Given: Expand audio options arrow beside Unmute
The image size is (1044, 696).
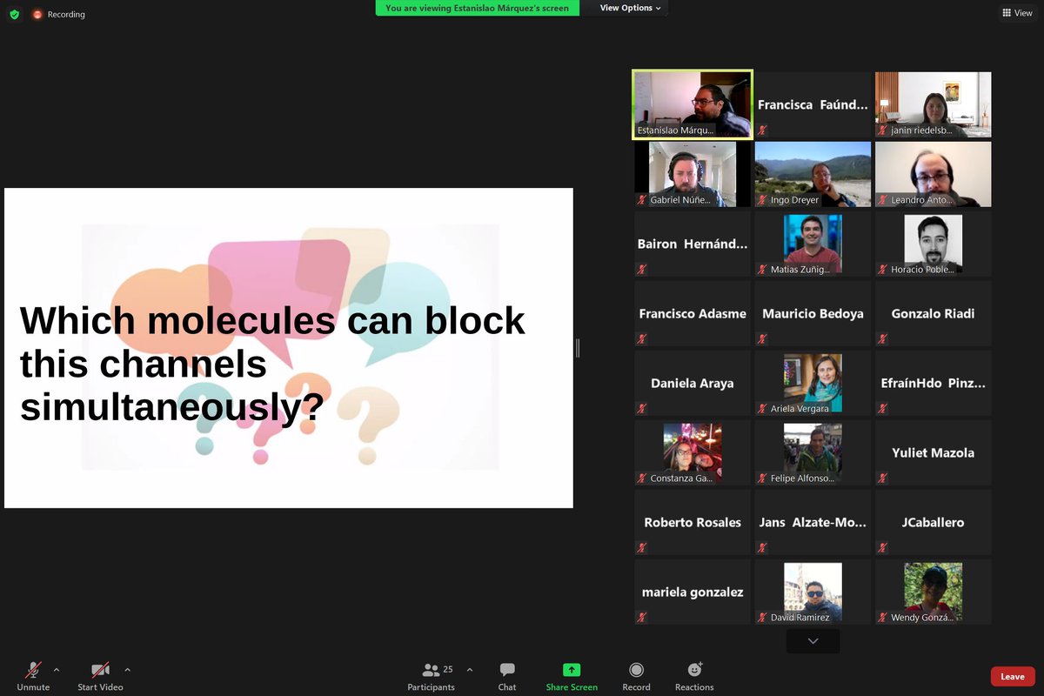Looking at the screenshot, I should click(x=57, y=670).
